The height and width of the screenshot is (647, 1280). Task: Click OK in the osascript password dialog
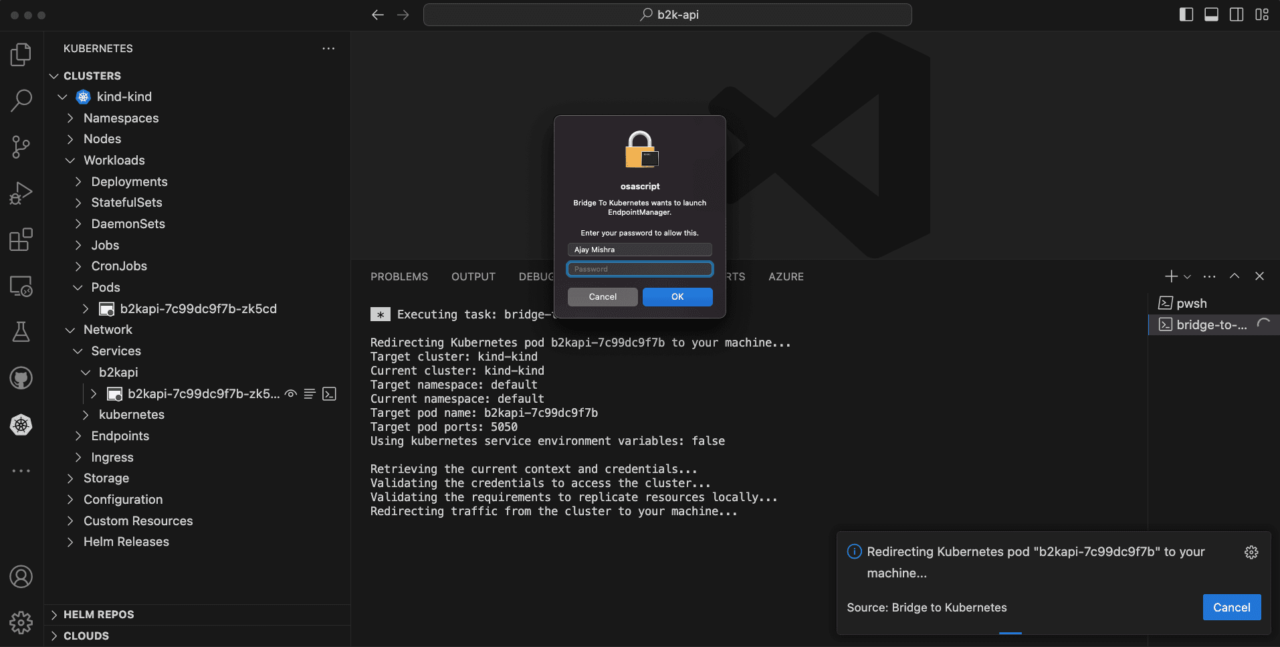point(677,296)
